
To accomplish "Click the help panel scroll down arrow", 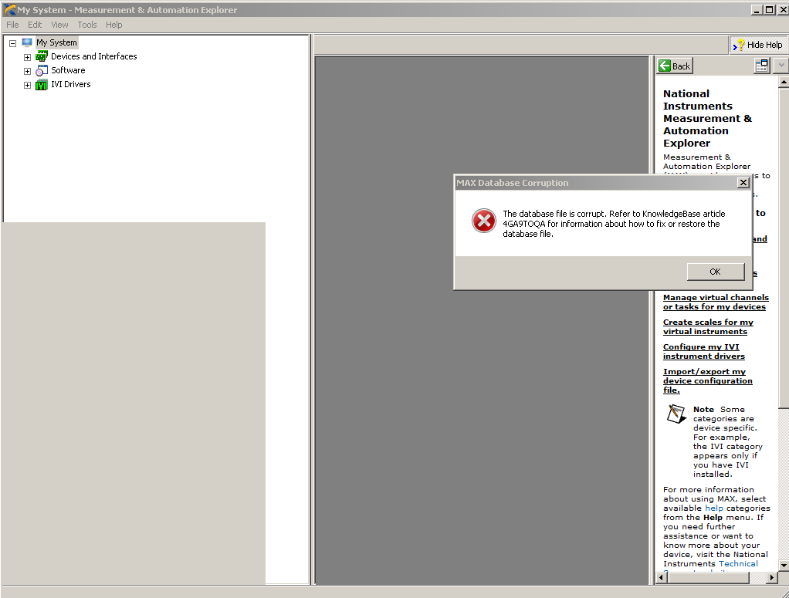I will [x=784, y=566].
